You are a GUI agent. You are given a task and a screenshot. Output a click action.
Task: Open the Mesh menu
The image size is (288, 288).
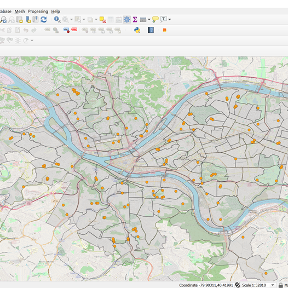point(20,11)
